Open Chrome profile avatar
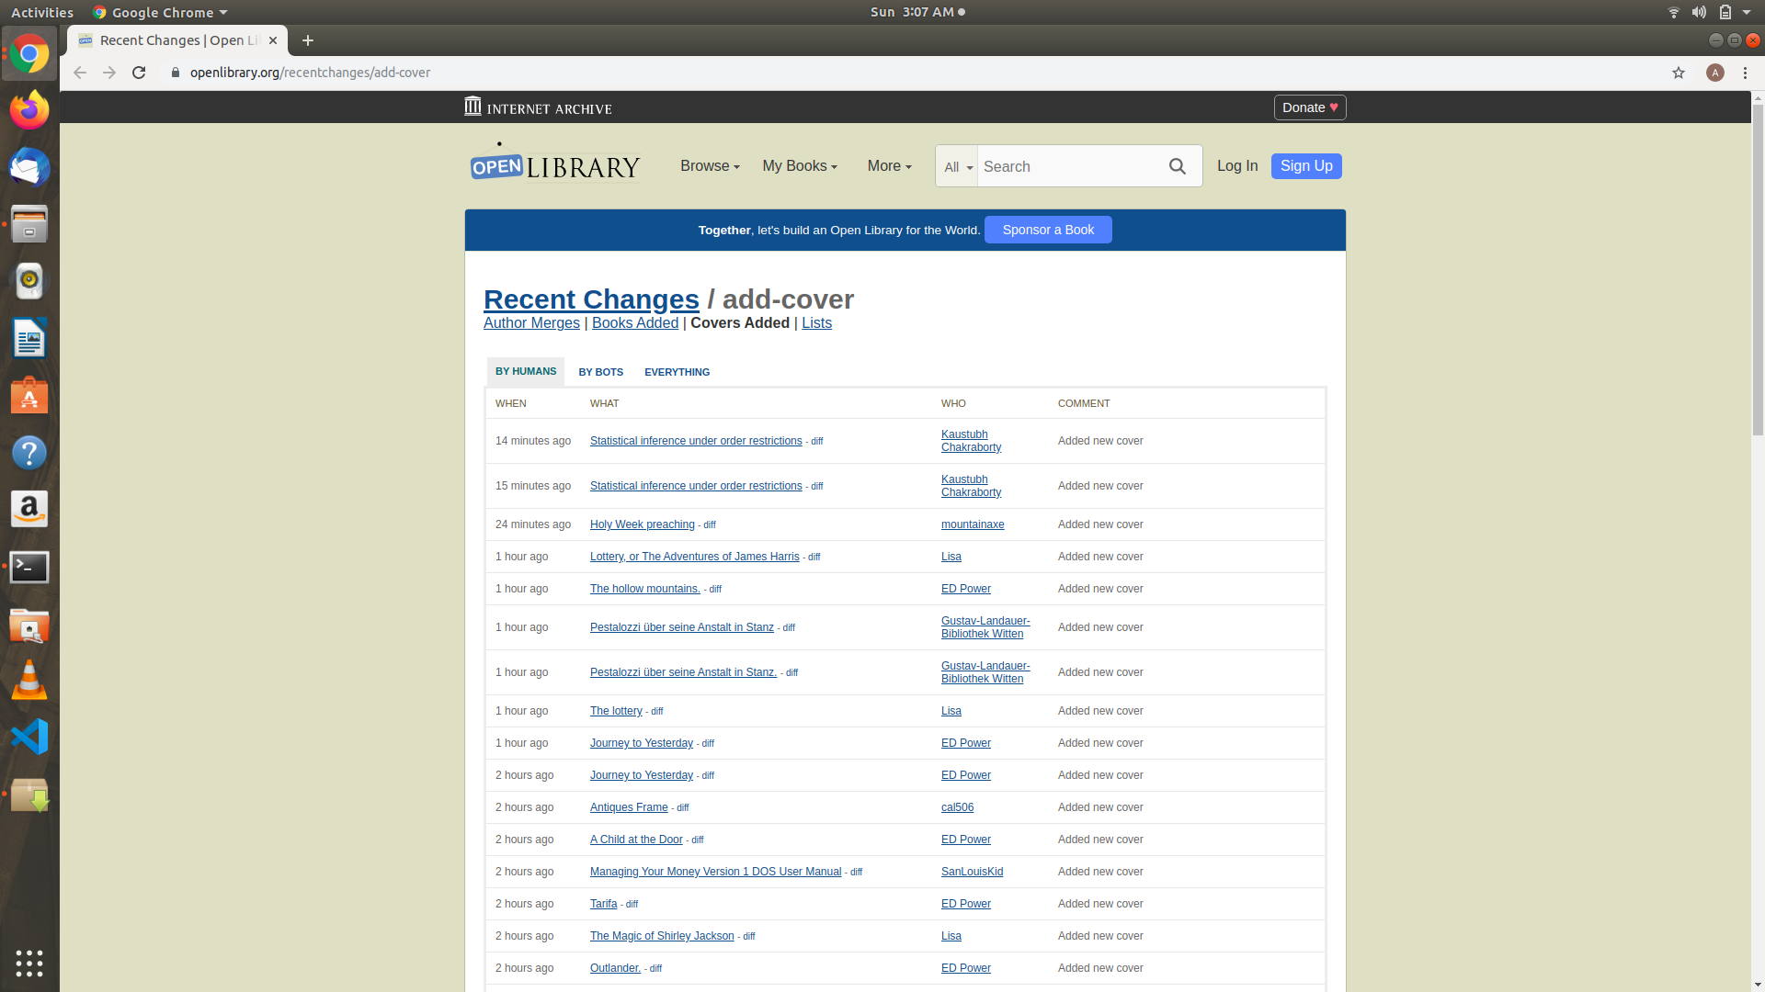1765x992 pixels. (x=1714, y=73)
